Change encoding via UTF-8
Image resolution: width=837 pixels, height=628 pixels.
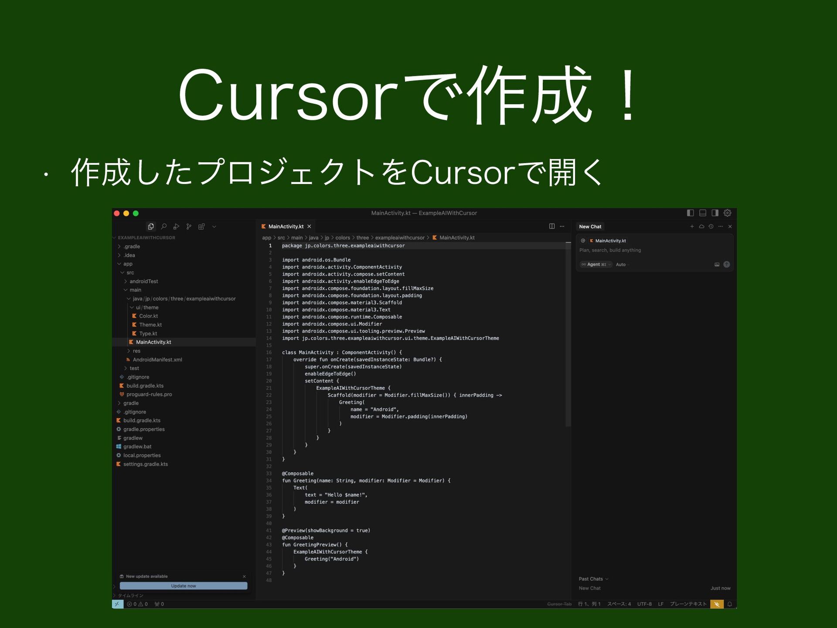(644, 604)
